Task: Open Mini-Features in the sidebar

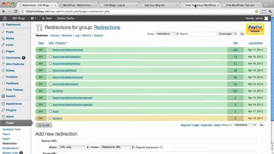Action: 15,64
